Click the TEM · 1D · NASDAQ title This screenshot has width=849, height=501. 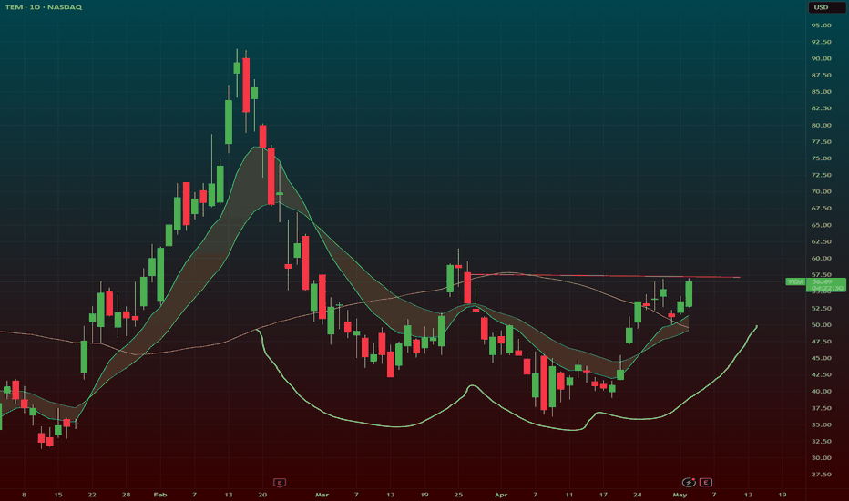[44, 7]
